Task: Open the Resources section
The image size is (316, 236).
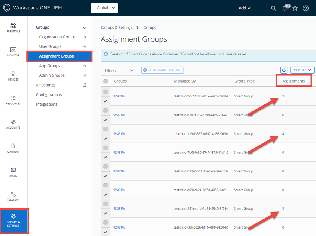Action: [x=13, y=100]
